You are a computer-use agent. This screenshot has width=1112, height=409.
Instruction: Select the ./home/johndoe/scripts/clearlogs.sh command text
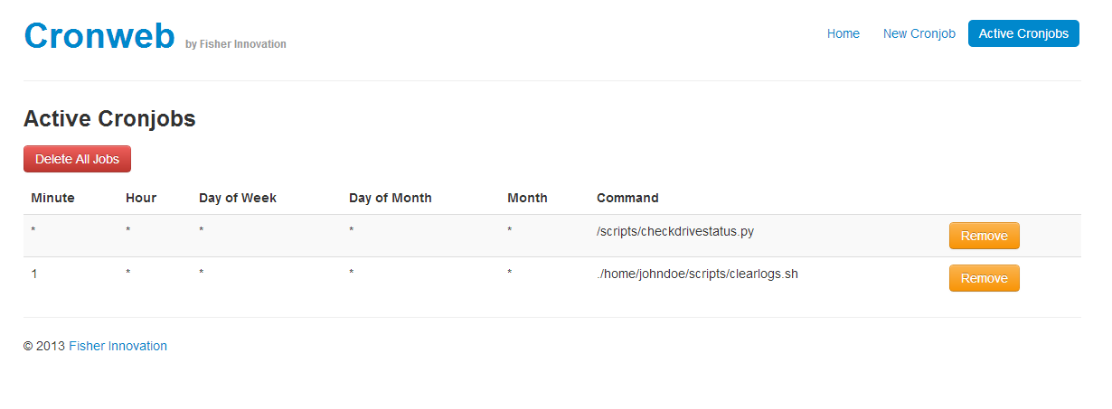697,274
